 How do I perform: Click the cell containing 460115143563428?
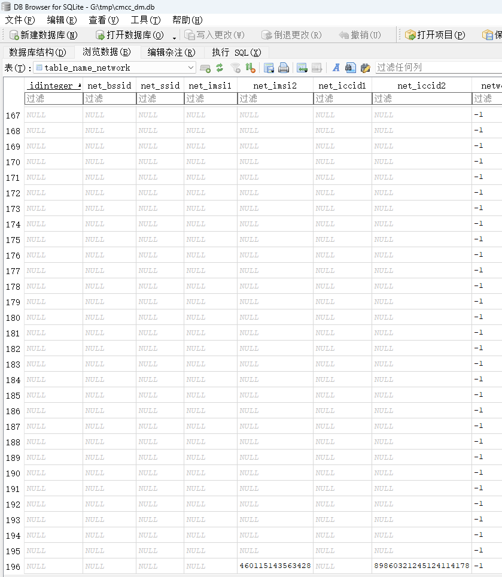tap(275, 566)
